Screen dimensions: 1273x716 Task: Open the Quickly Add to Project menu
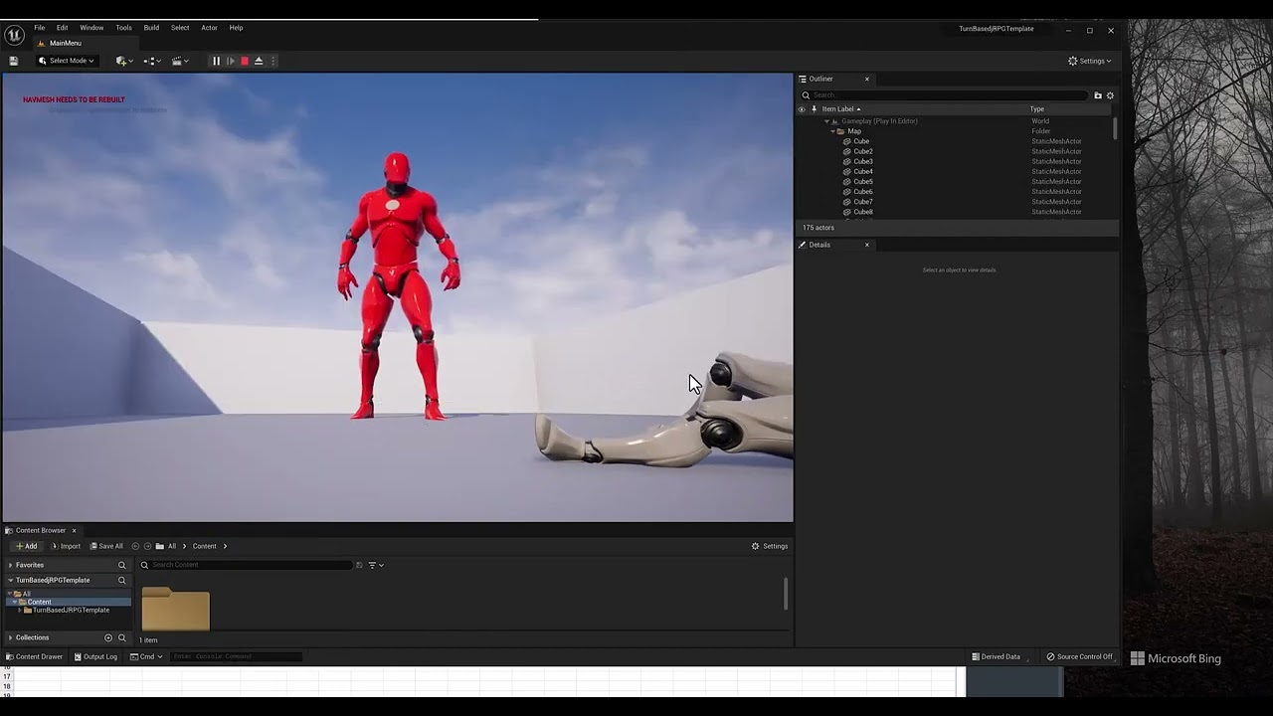(x=121, y=61)
